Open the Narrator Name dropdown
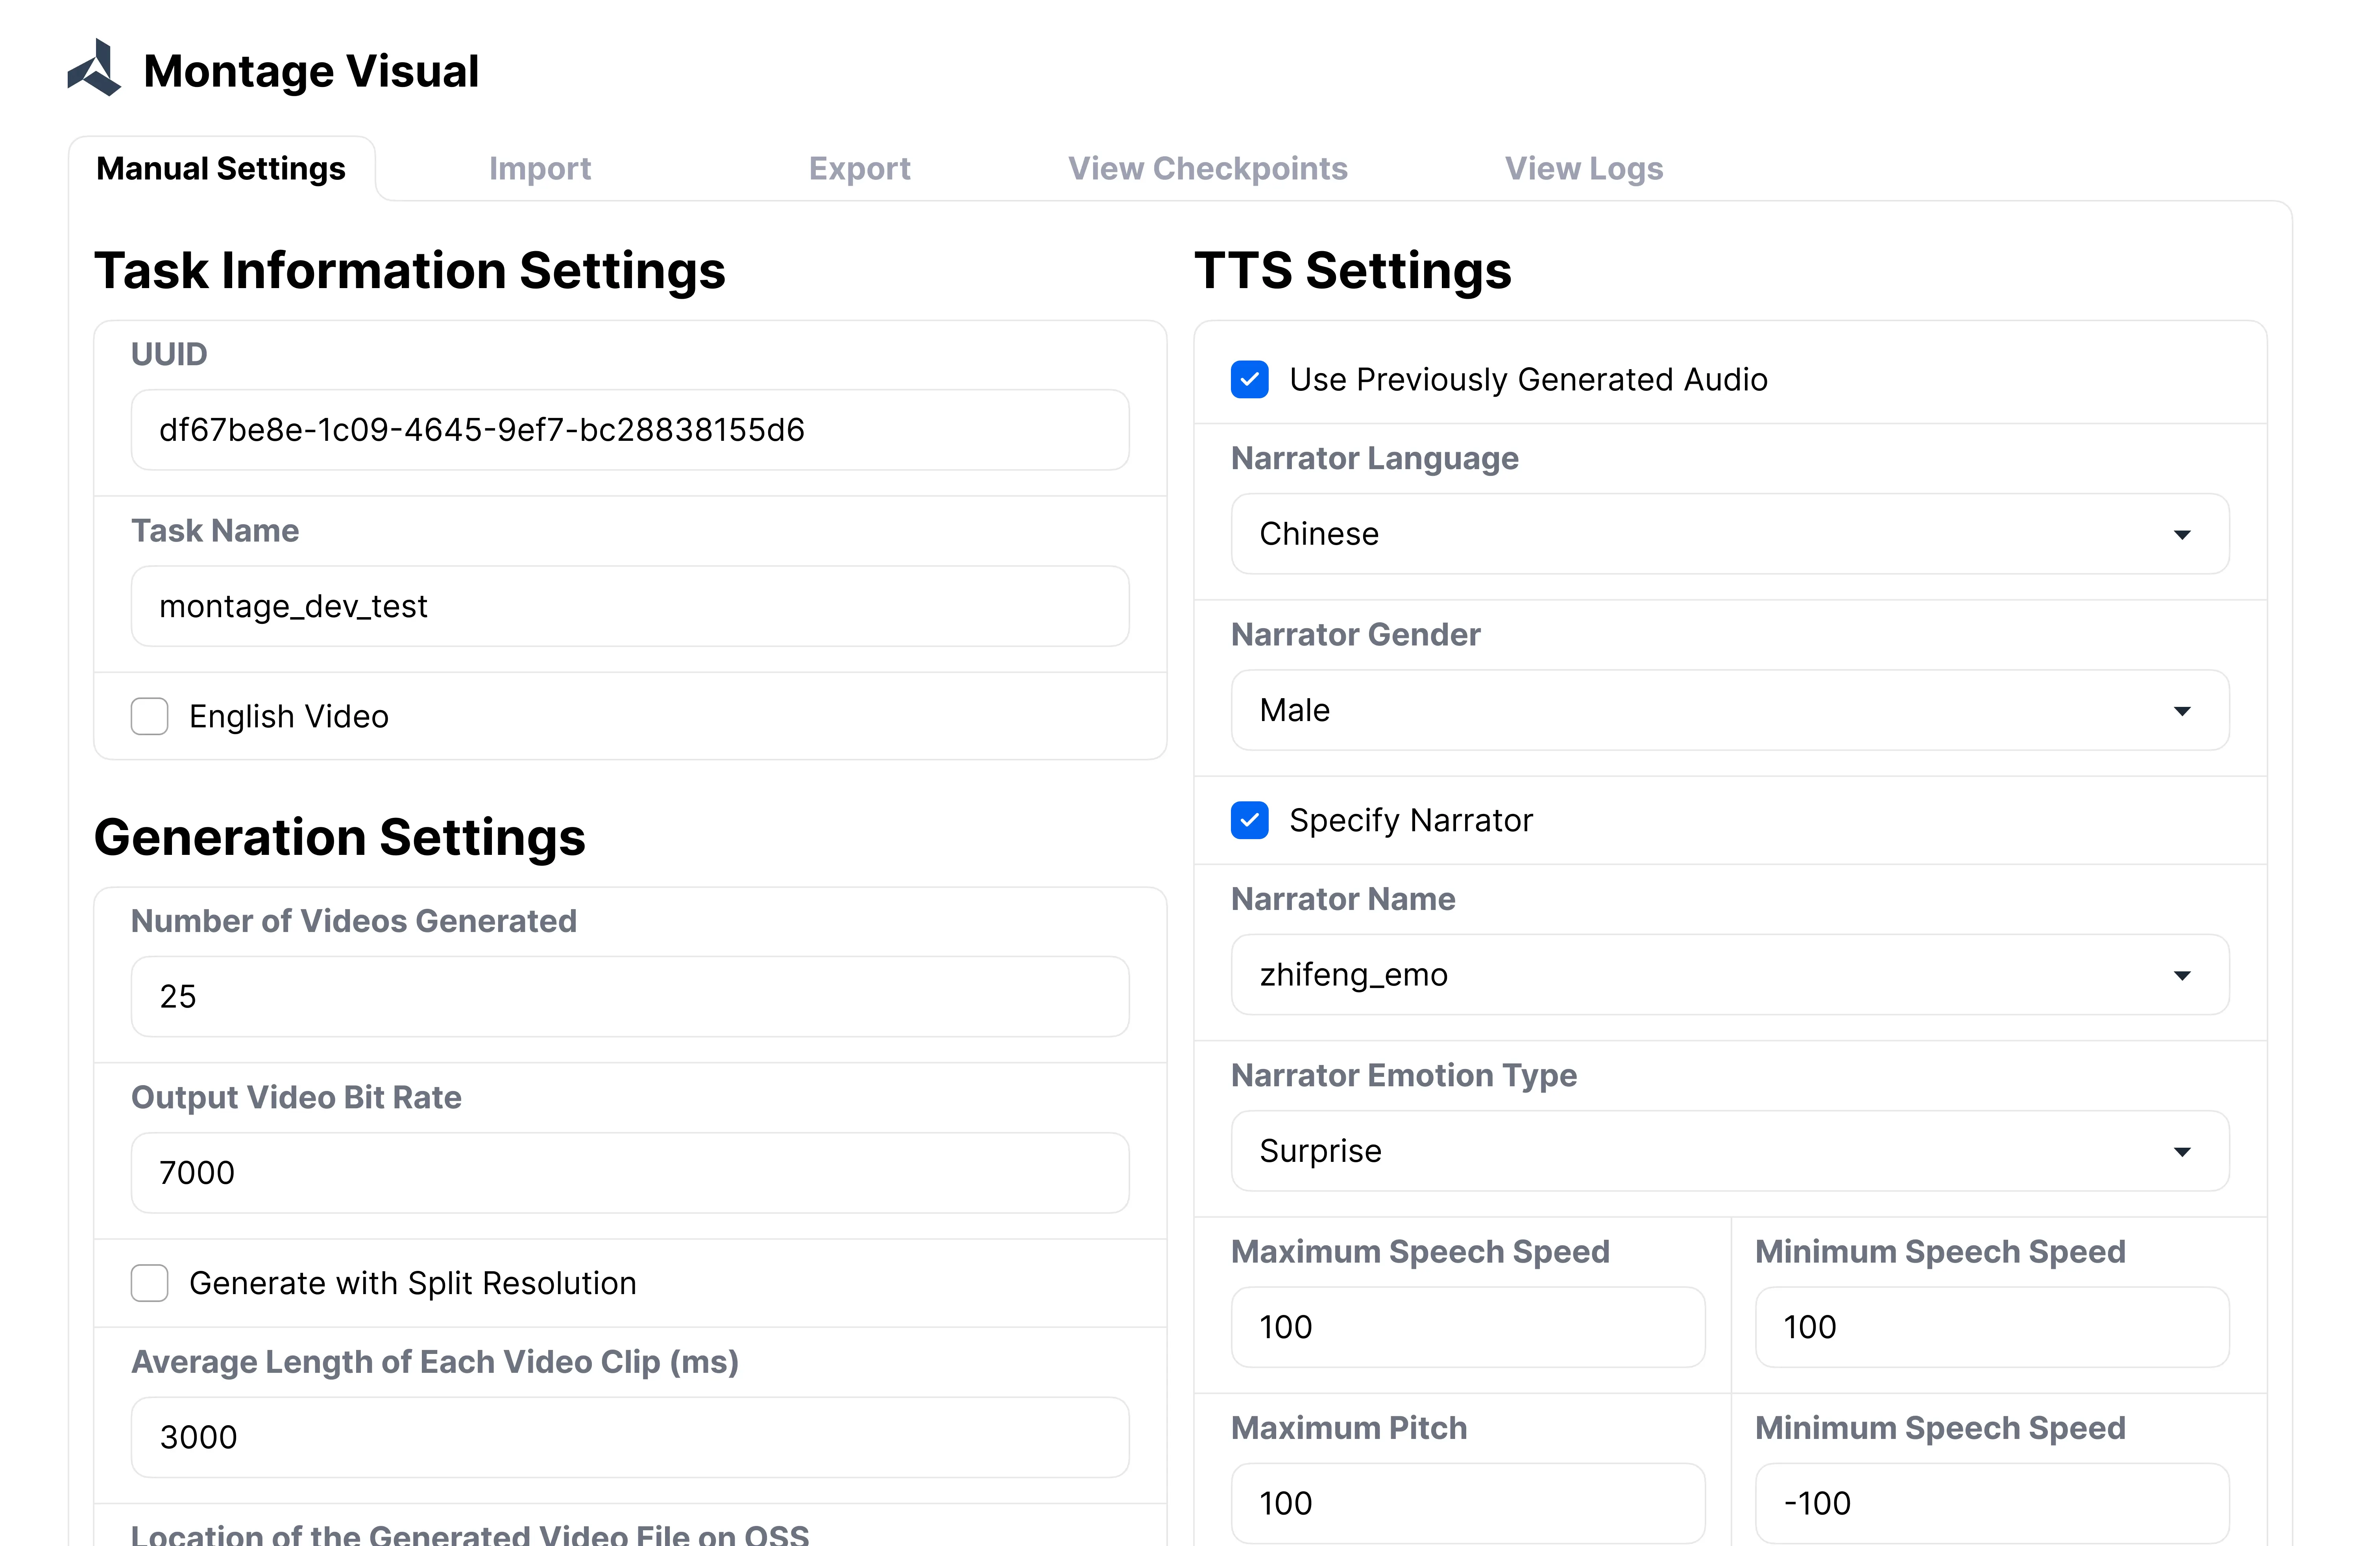 pyautogui.click(x=1729, y=975)
